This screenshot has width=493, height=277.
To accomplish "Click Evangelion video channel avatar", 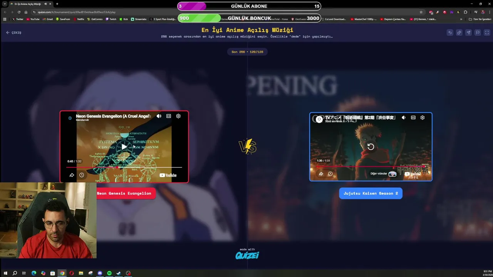I will pyautogui.click(x=70, y=118).
